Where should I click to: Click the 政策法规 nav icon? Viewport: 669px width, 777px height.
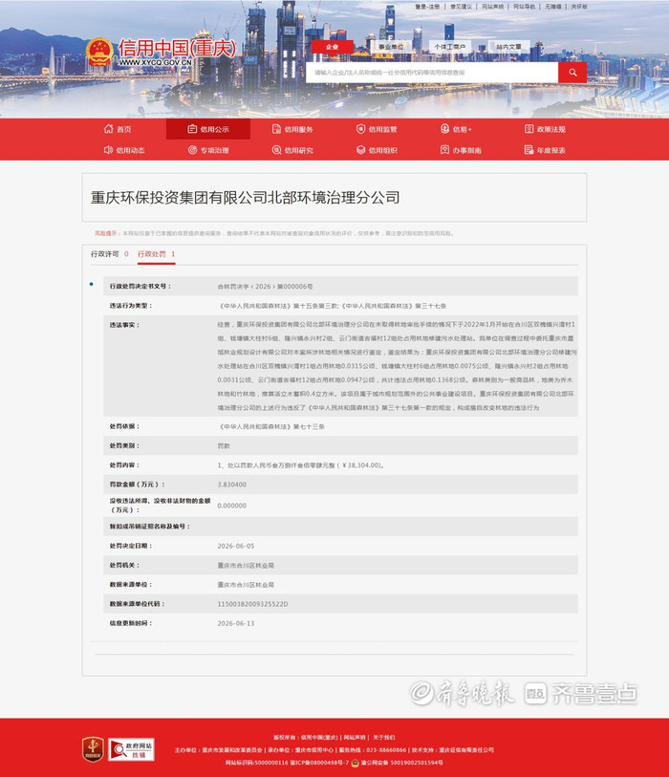(529, 129)
